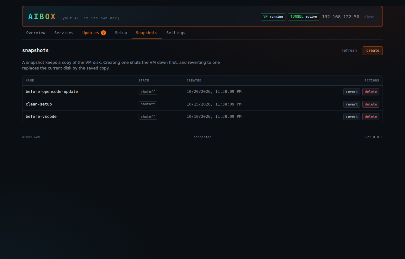
Task: Click the NAME column header
Action: click(x=30, y=81)
